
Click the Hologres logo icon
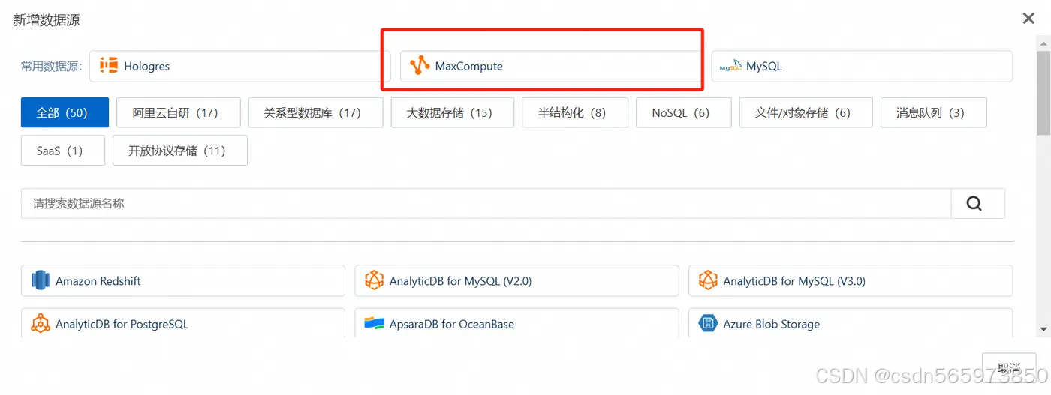[x=110, y=66]
